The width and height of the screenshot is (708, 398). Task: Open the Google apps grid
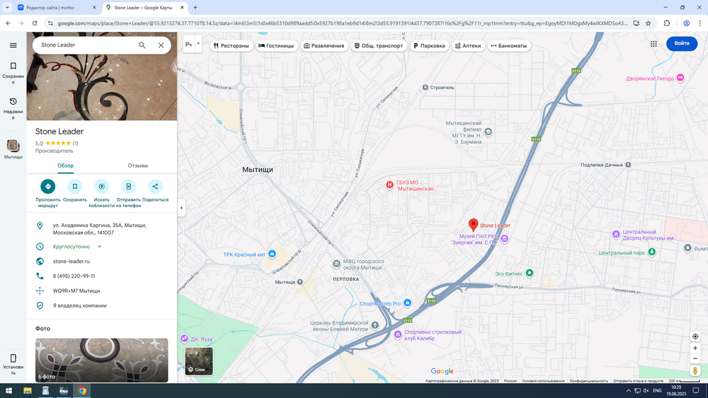coord(653,44)
